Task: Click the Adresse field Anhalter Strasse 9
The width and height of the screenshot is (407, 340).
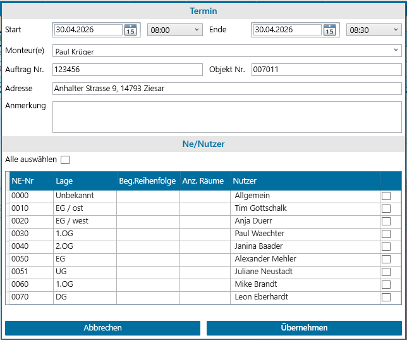Action: point(227,89)
